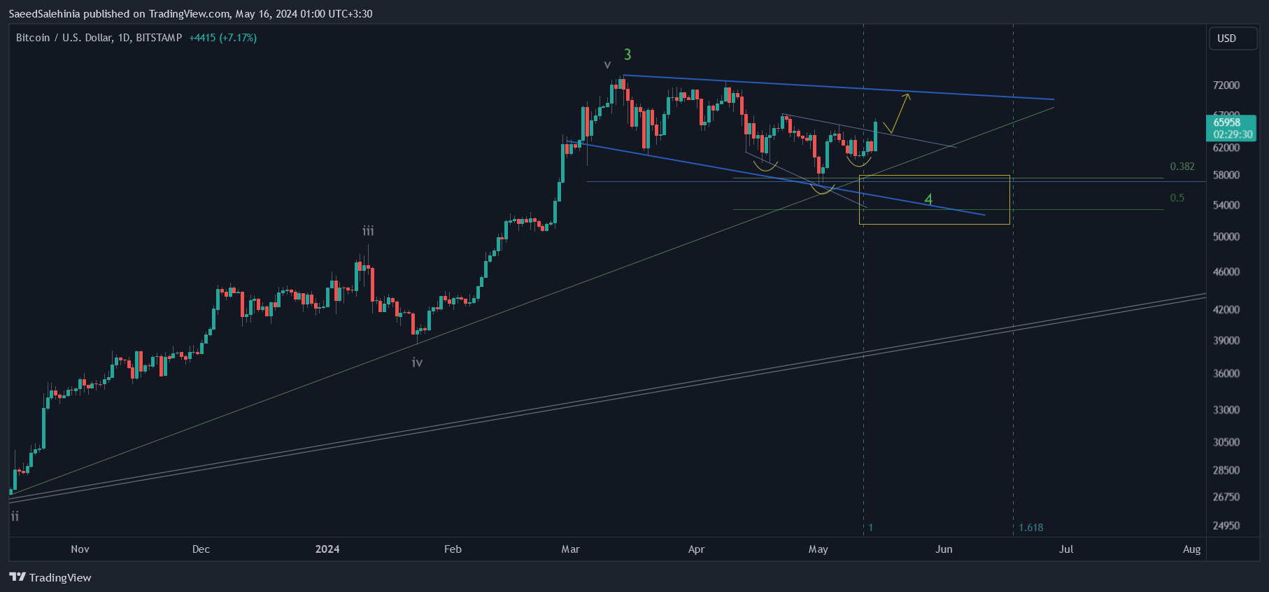Screen dimensions: 1269x592
Task: Click the current price label 65958
Action: pyautogui.click(x=1227, y=122)
